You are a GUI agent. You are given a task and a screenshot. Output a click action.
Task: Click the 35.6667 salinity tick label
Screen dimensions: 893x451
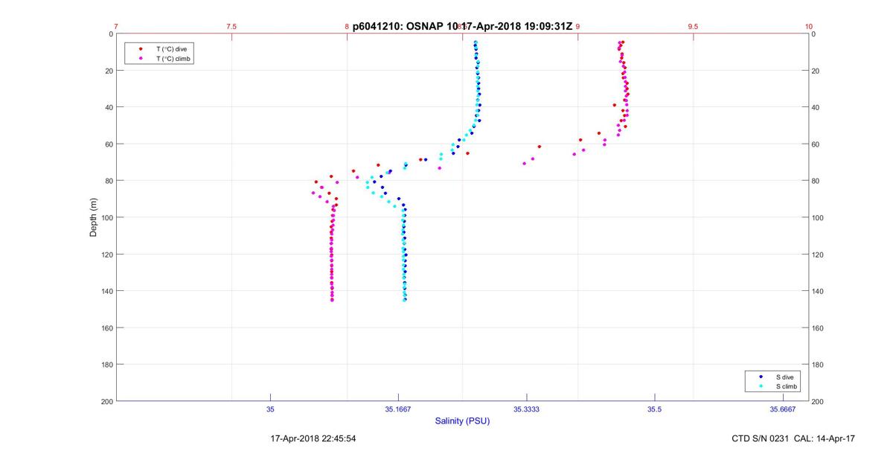coord(783,409)
